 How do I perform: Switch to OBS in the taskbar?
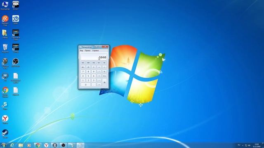pos(63,145)
